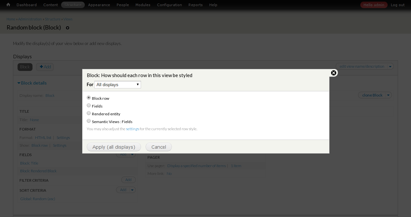This screenshot has width=411, height=217.
Task: Pick Semantic Views : Fields radio option
Action: 89,121
